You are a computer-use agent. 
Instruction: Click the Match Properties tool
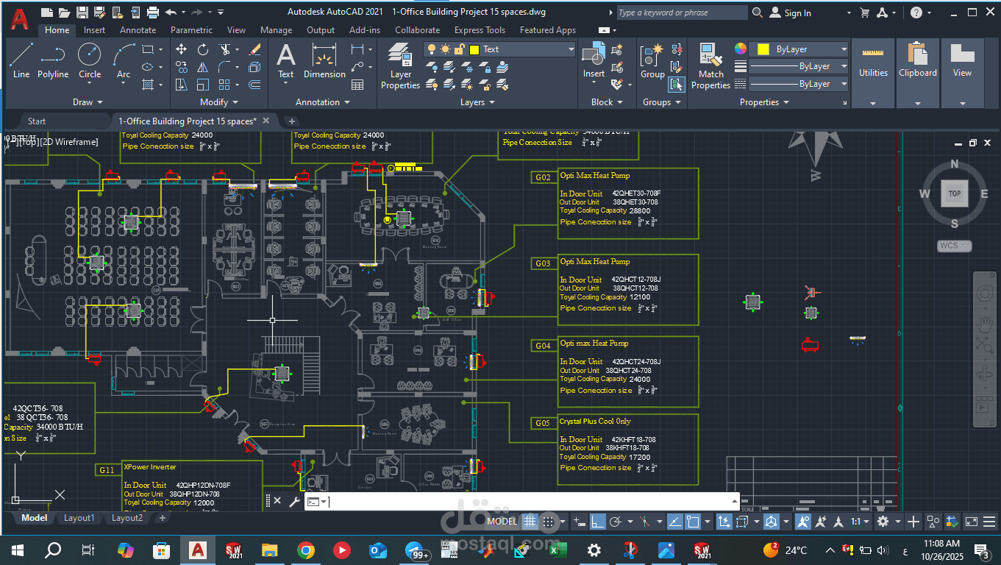point(710,66)
